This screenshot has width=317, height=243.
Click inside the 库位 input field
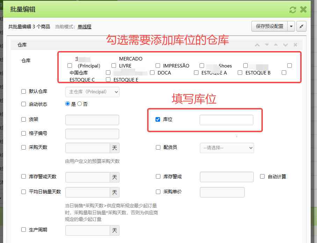[227, 120]
